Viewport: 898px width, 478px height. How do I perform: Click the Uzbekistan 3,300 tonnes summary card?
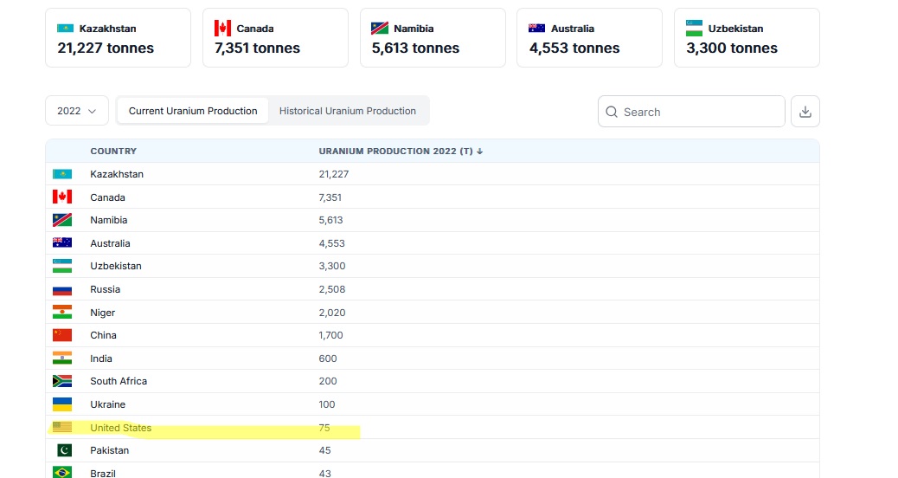(x=746, y=38)
